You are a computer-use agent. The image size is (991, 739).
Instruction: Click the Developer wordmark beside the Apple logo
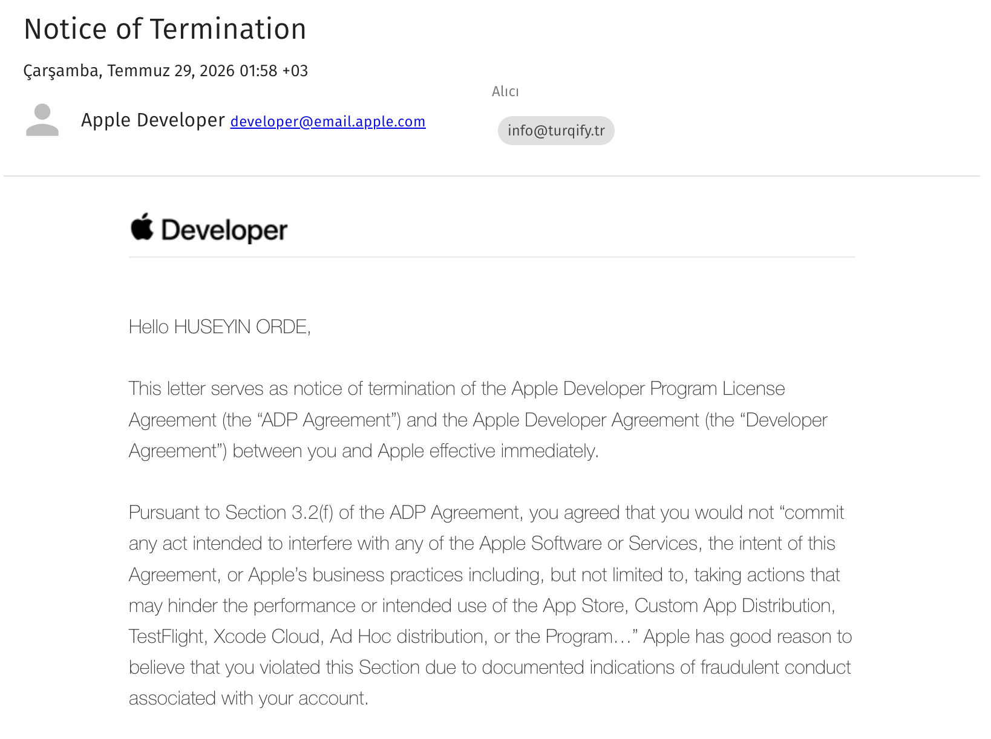click(x=224, y=230)
